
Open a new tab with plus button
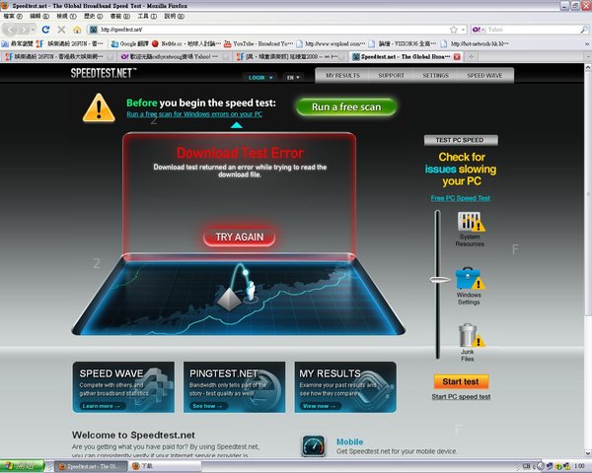click(471, 56)
